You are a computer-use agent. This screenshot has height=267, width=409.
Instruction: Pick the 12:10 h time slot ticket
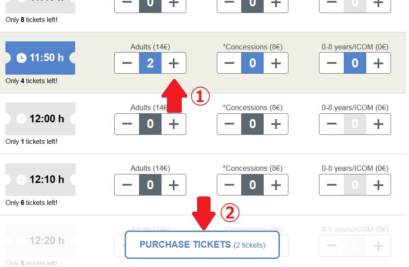(x=40, y=179)
